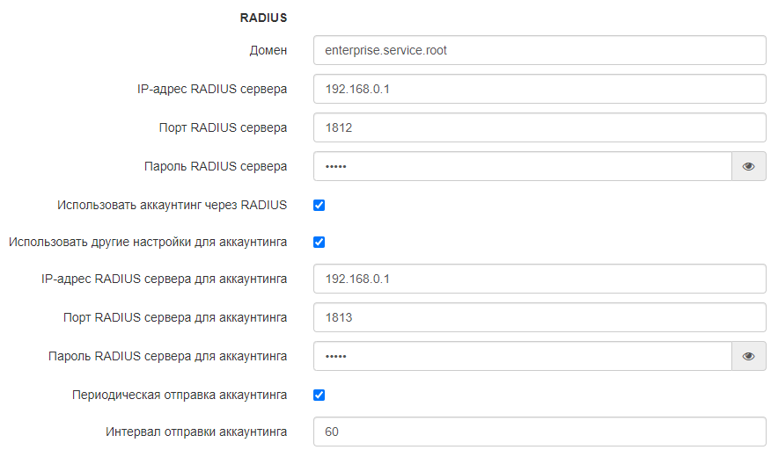Screen dimensions: 771x450
Task: Click the RADIUS server port field showing 1812
Action: 539,127
